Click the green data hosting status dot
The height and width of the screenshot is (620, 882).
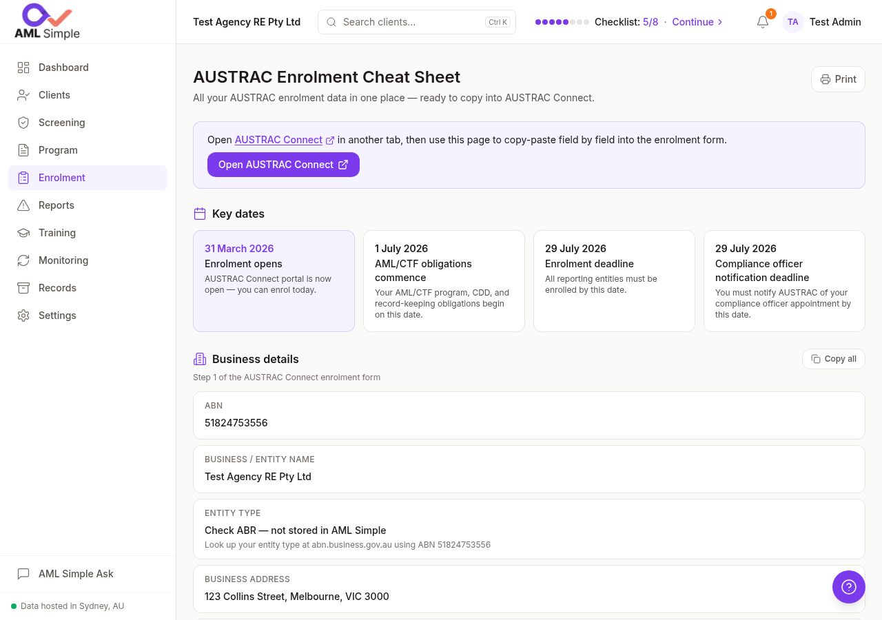coord(14,606)
